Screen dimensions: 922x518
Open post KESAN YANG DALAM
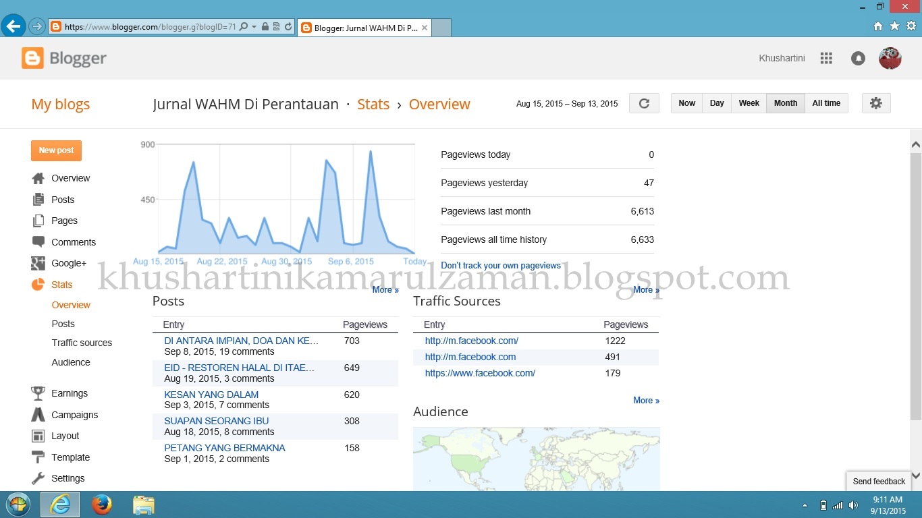point(211,395)
